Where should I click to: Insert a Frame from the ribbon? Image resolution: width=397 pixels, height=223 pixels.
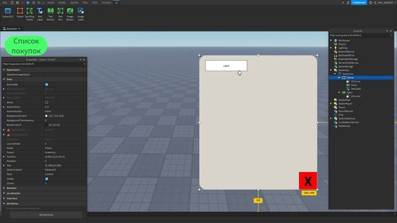point(20,13)
